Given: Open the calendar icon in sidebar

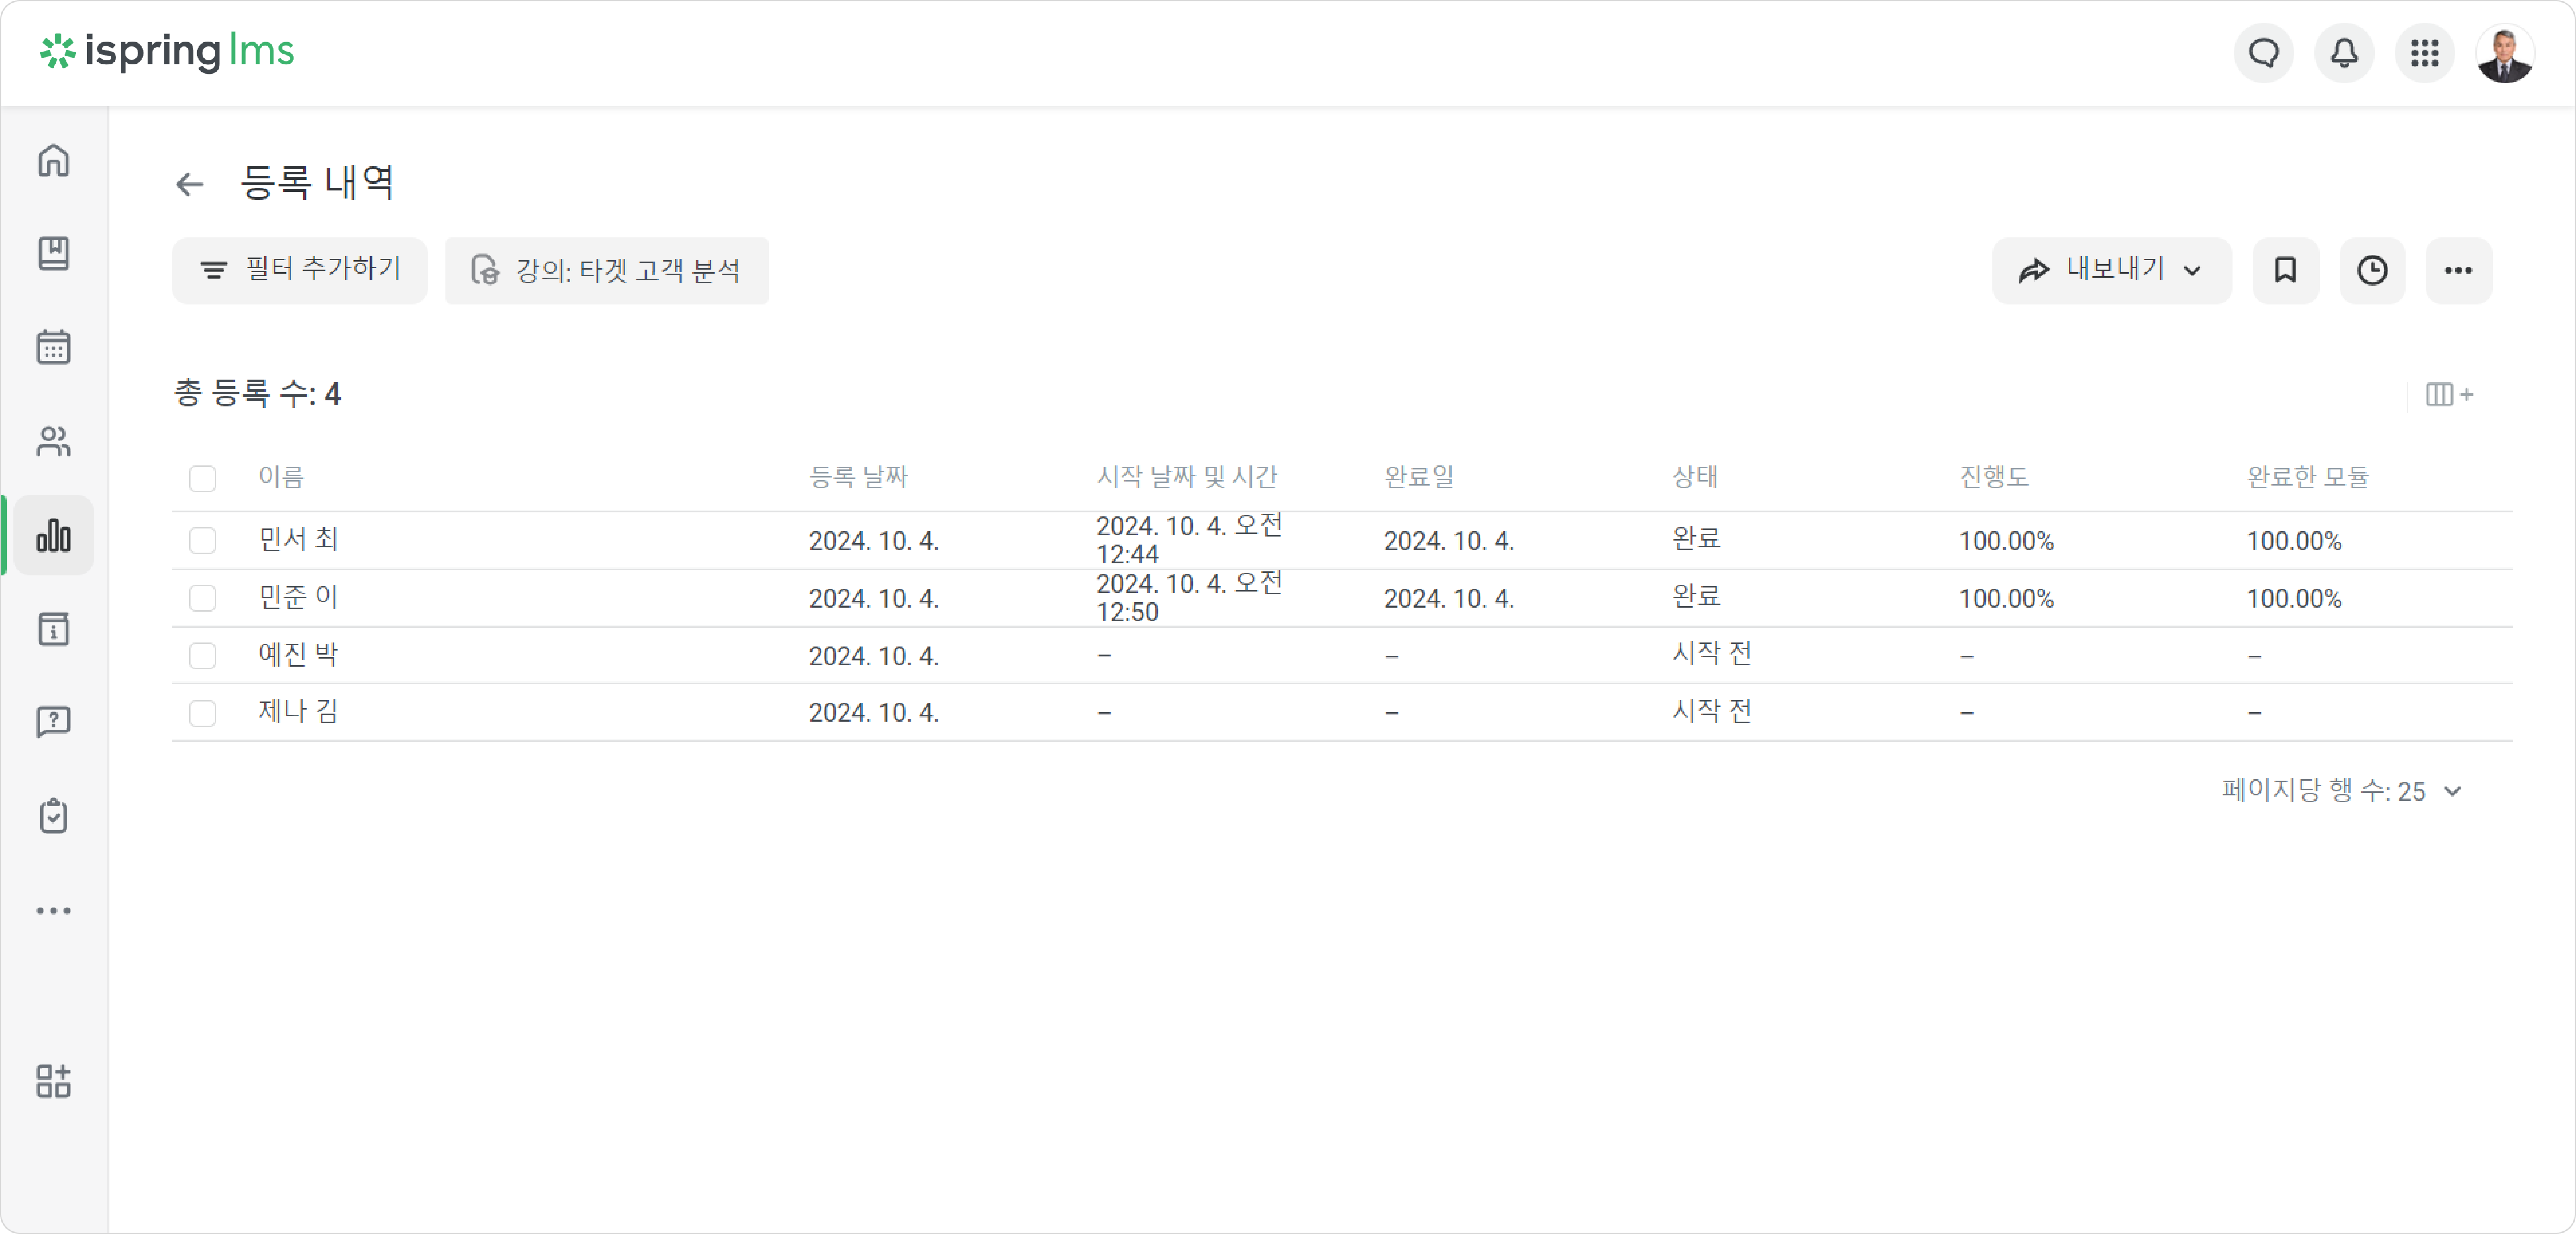Looking at the screenshot, I should [54, 347].
